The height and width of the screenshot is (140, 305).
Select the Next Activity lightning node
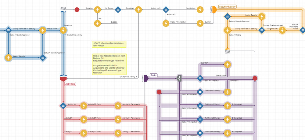[x=200, y=10]
